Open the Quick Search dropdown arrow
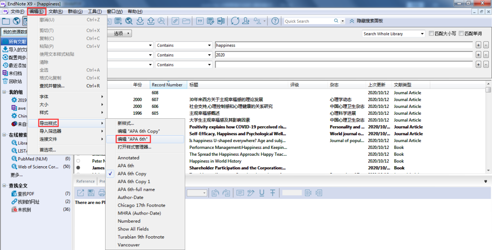The height and width of the screenshot is (250, 492). [343, 21]
